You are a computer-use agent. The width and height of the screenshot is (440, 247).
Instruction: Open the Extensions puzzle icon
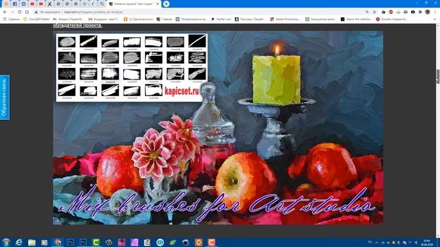point(420,12)
